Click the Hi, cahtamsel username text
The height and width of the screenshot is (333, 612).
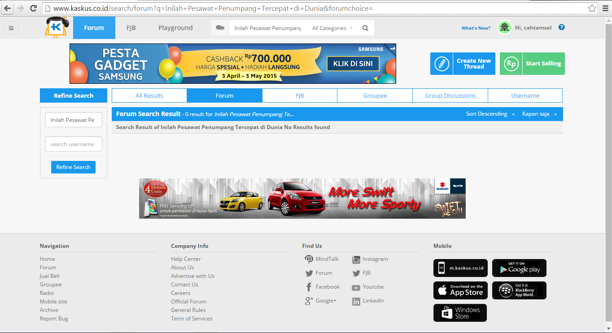click(x=533, y=28)
